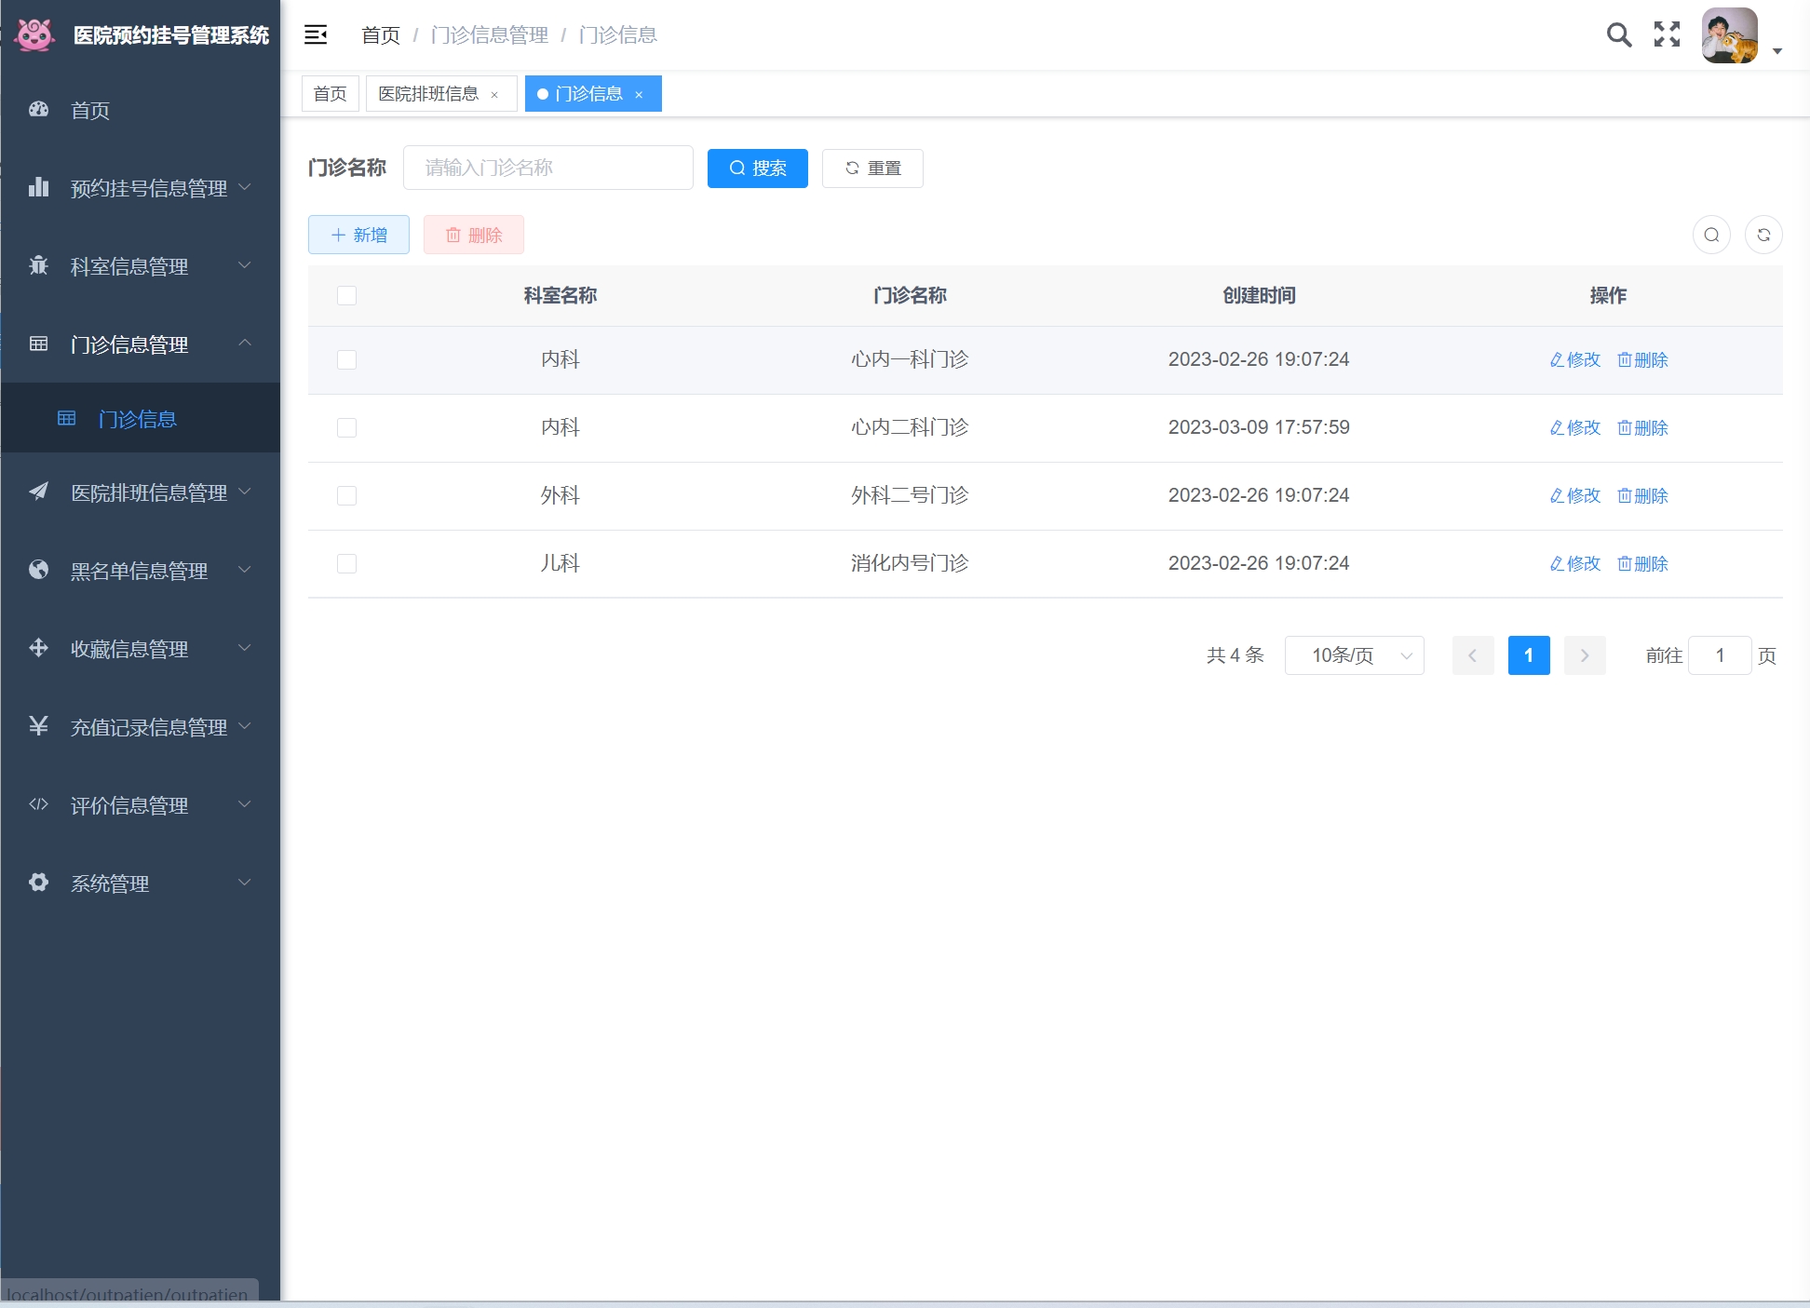
Task: Toggle search bar visibility round icon
Action: (x=1711, y=235)
